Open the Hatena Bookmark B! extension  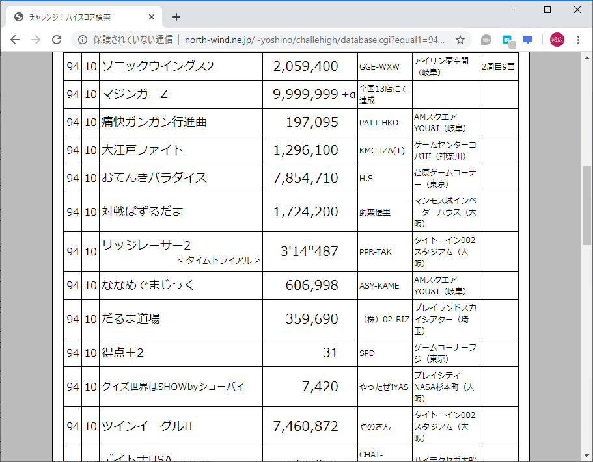(x=508, y=40)
